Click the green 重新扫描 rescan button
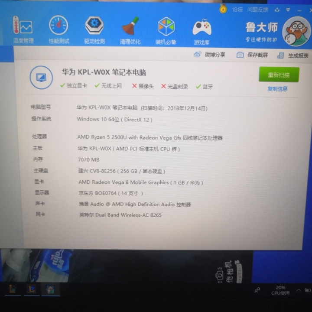Image resolution: width=312 pixels, height=312 pixels. pyautogui.click(x=279, y=75)
